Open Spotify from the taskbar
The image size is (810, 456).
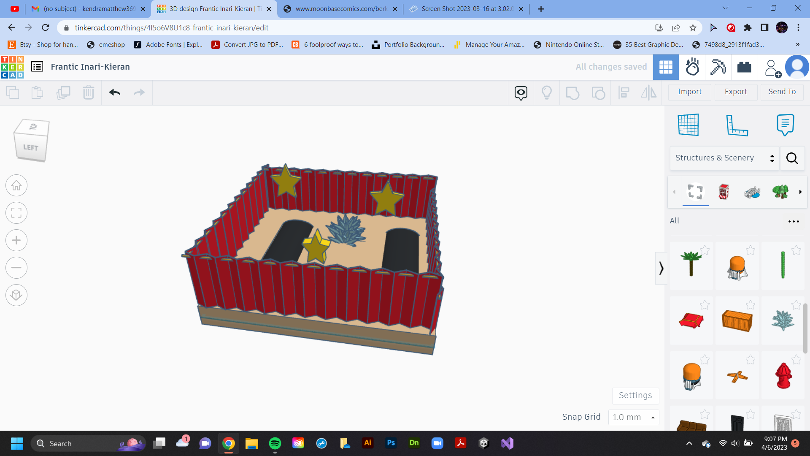coord(275,443)
